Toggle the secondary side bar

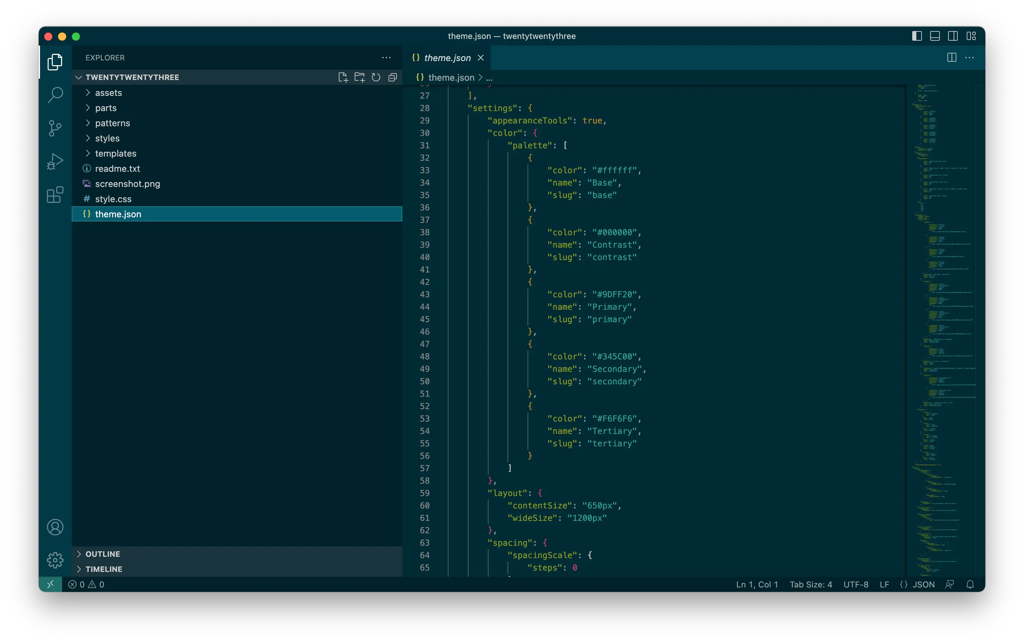coord(953,36)
